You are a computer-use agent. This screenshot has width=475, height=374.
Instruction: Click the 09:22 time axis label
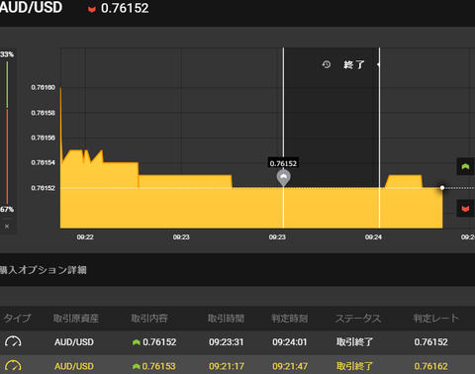pyautogui.click(x=85, y=237)
